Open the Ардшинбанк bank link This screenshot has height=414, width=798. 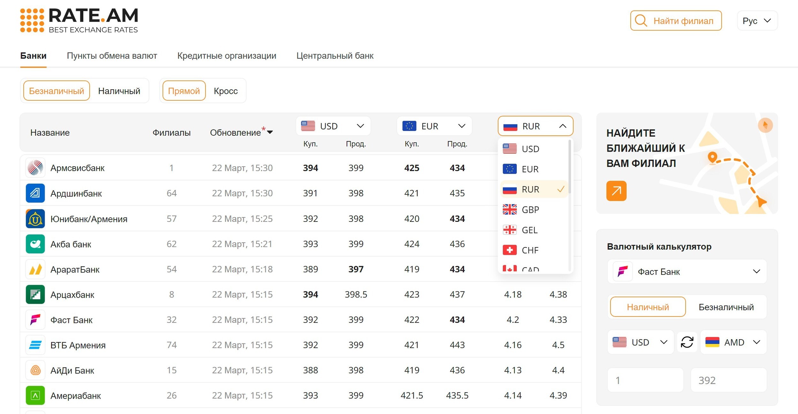click(x=76, y=193)
